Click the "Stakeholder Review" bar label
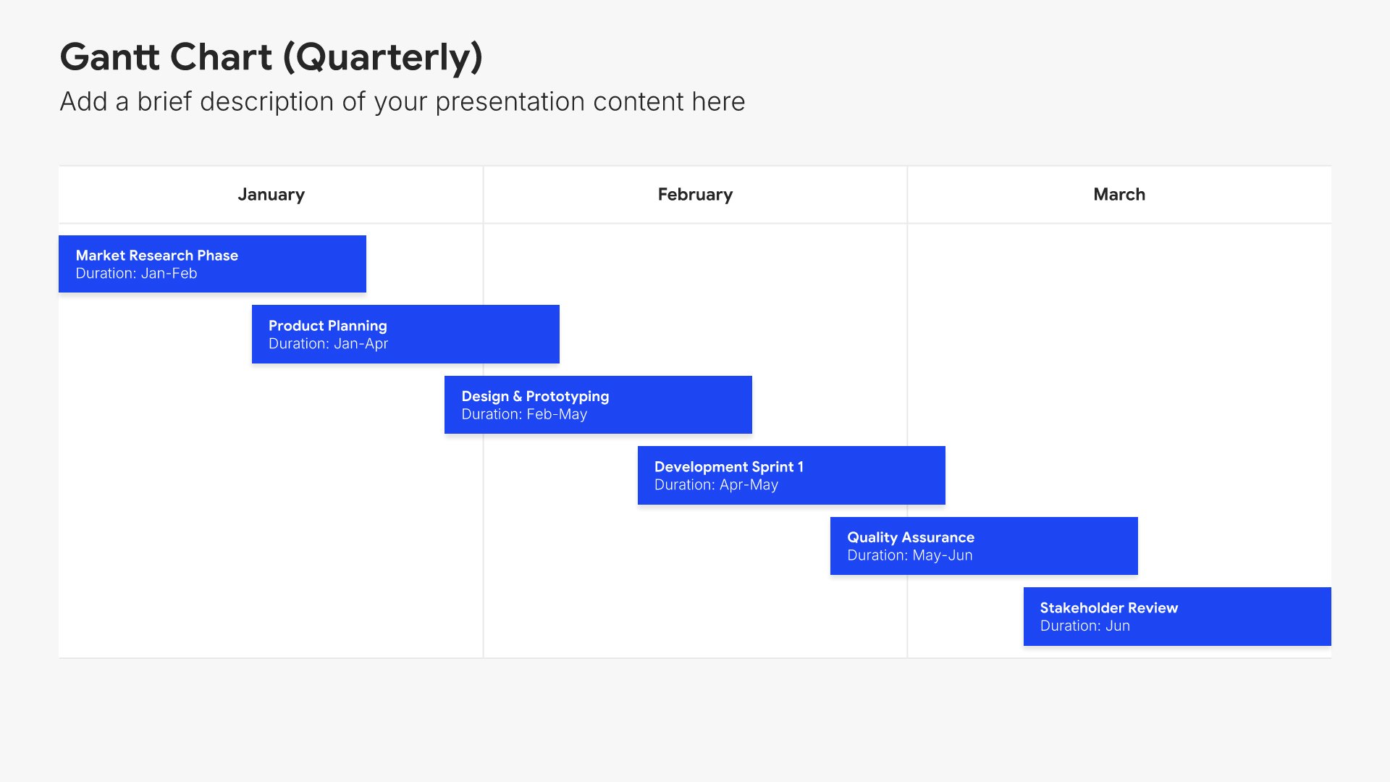Screen dimensions: 1390x782 [1108, 608]
